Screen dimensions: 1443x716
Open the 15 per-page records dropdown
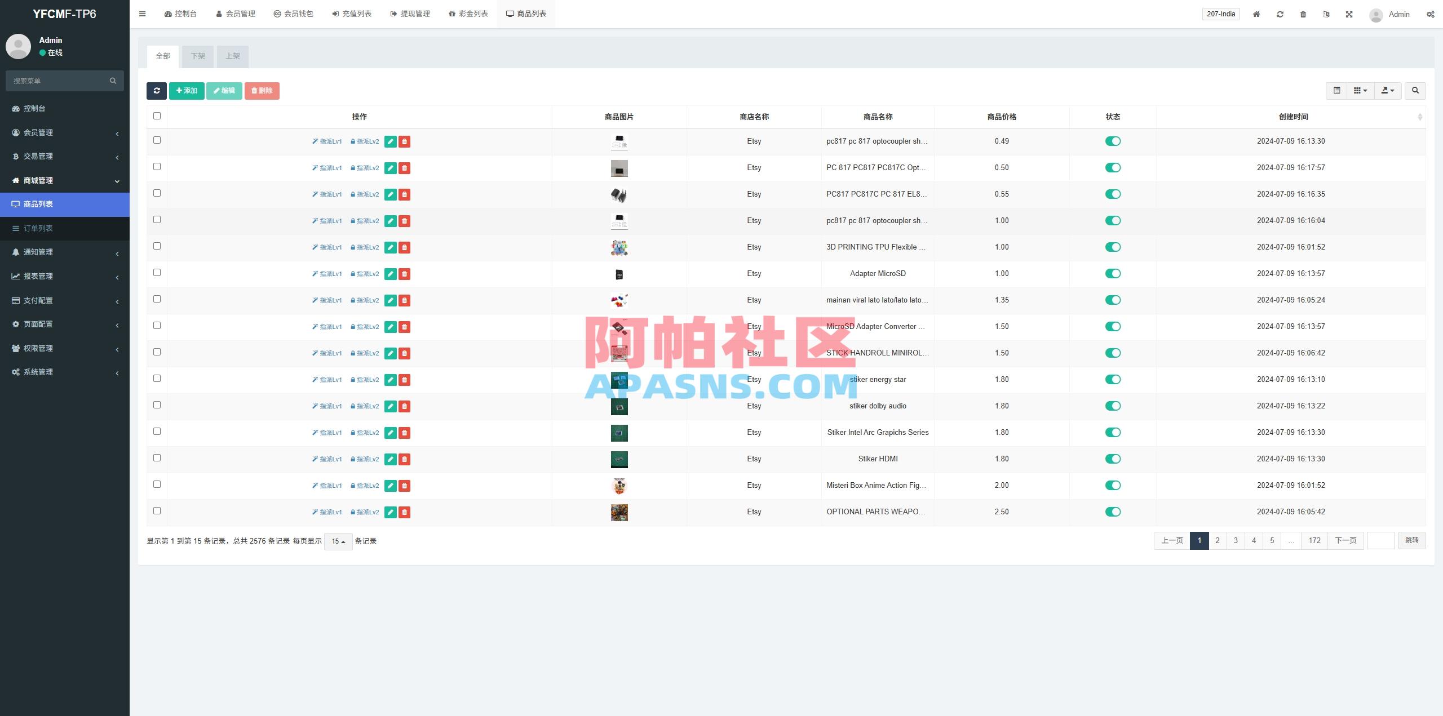(338, 541)
